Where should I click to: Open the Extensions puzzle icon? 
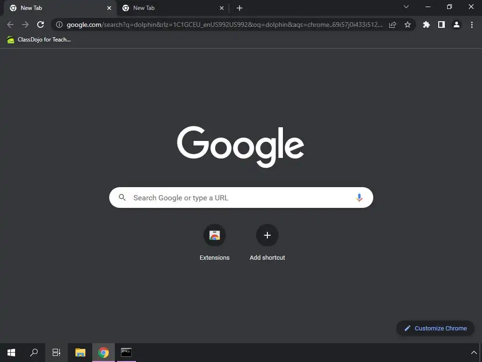point(426,25)
